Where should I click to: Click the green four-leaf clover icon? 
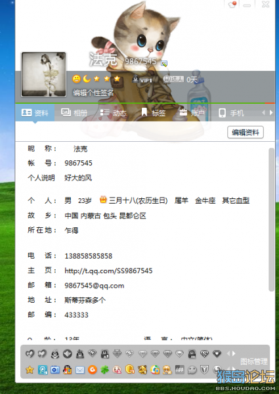pos(105,370)
